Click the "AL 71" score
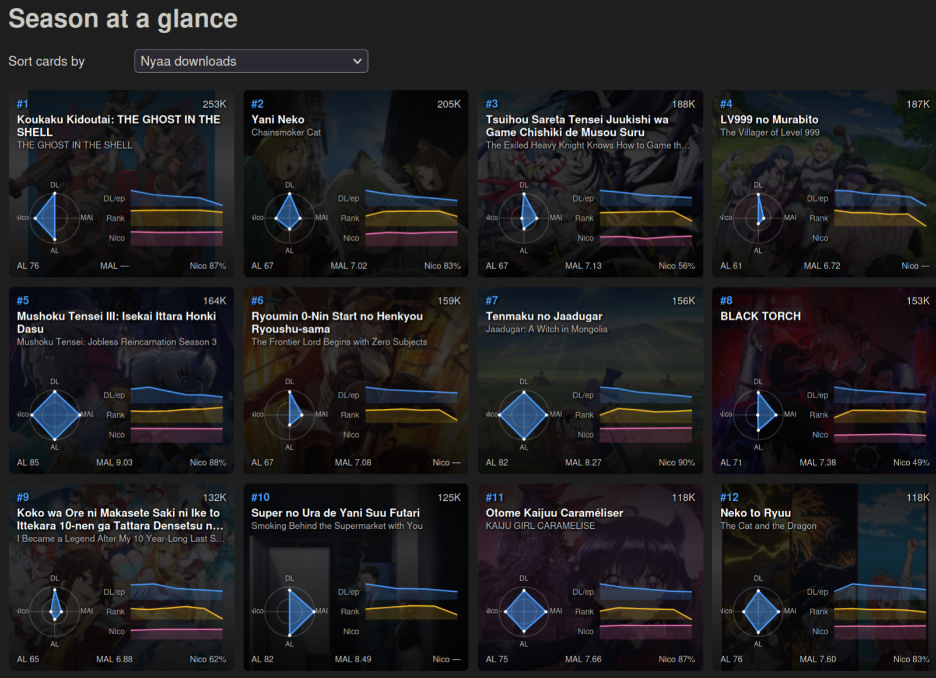This screenshot has width=936, height=678. pyautogui.click(x=731, y=462)
